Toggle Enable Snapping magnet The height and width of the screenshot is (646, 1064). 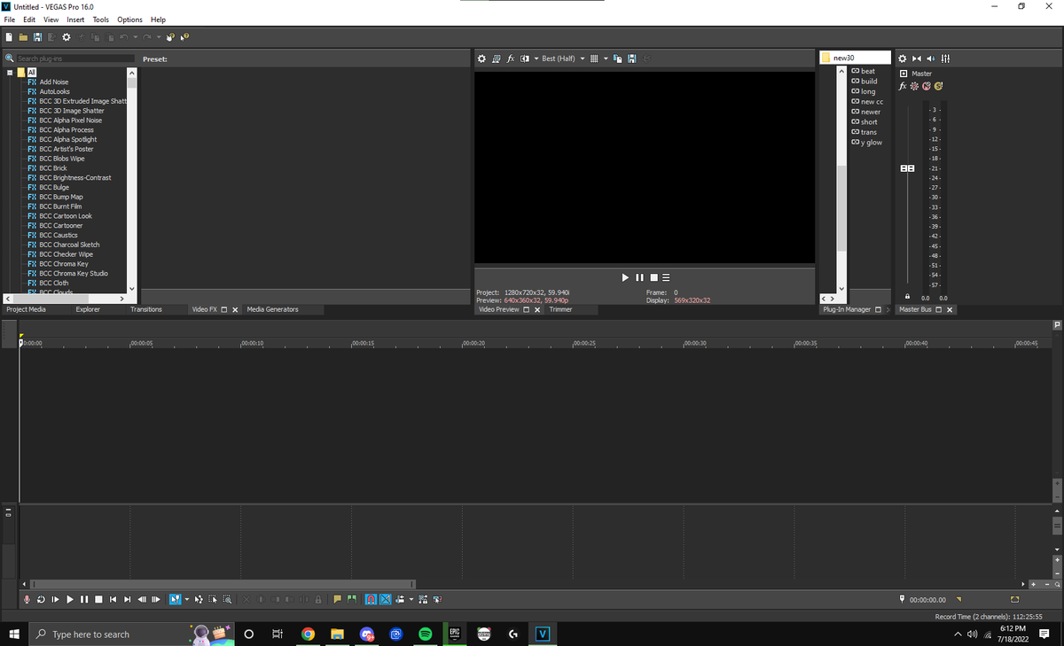click(x=372, y=600)
